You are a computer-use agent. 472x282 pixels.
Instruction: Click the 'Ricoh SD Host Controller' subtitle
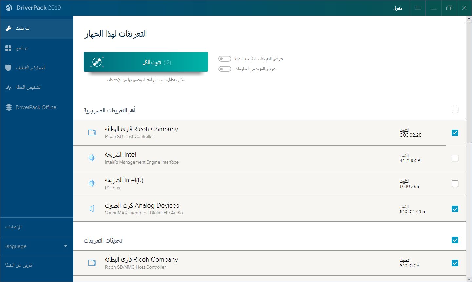pos(129,137)
